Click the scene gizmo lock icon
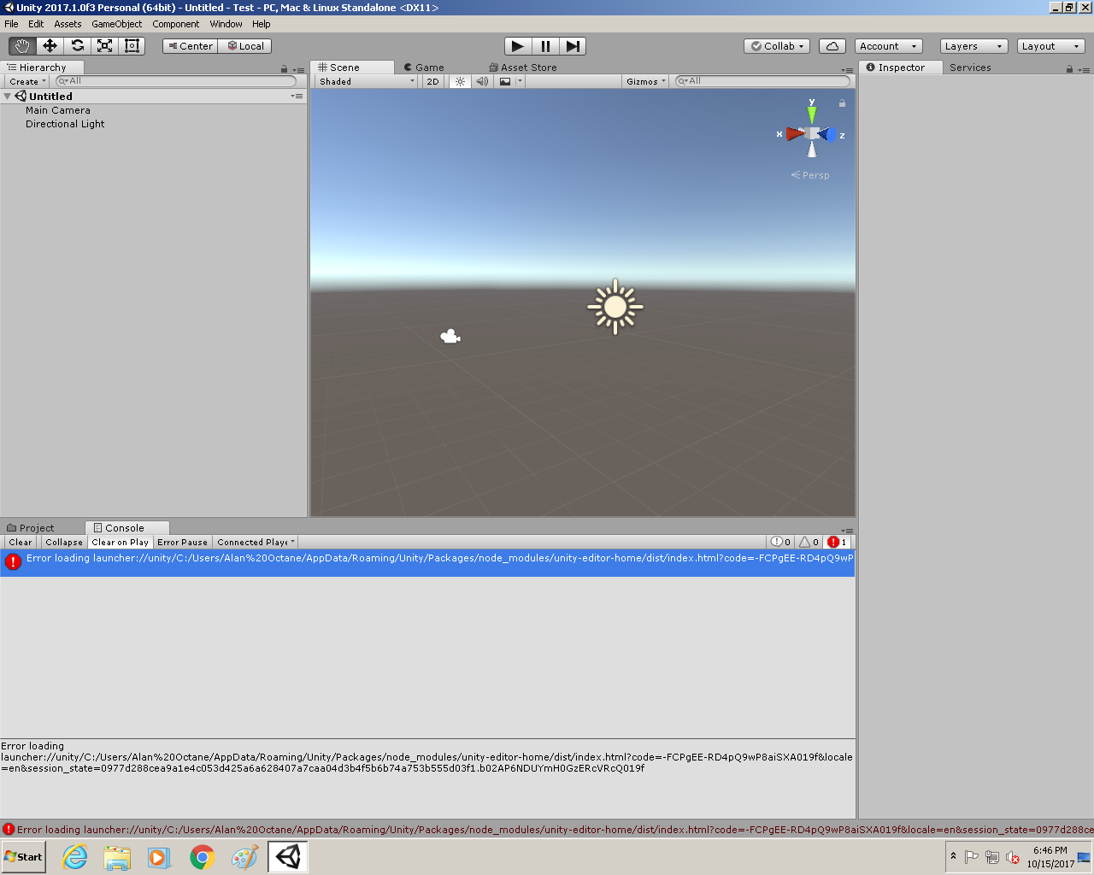 pyautogui.click(x=842, y=103)
